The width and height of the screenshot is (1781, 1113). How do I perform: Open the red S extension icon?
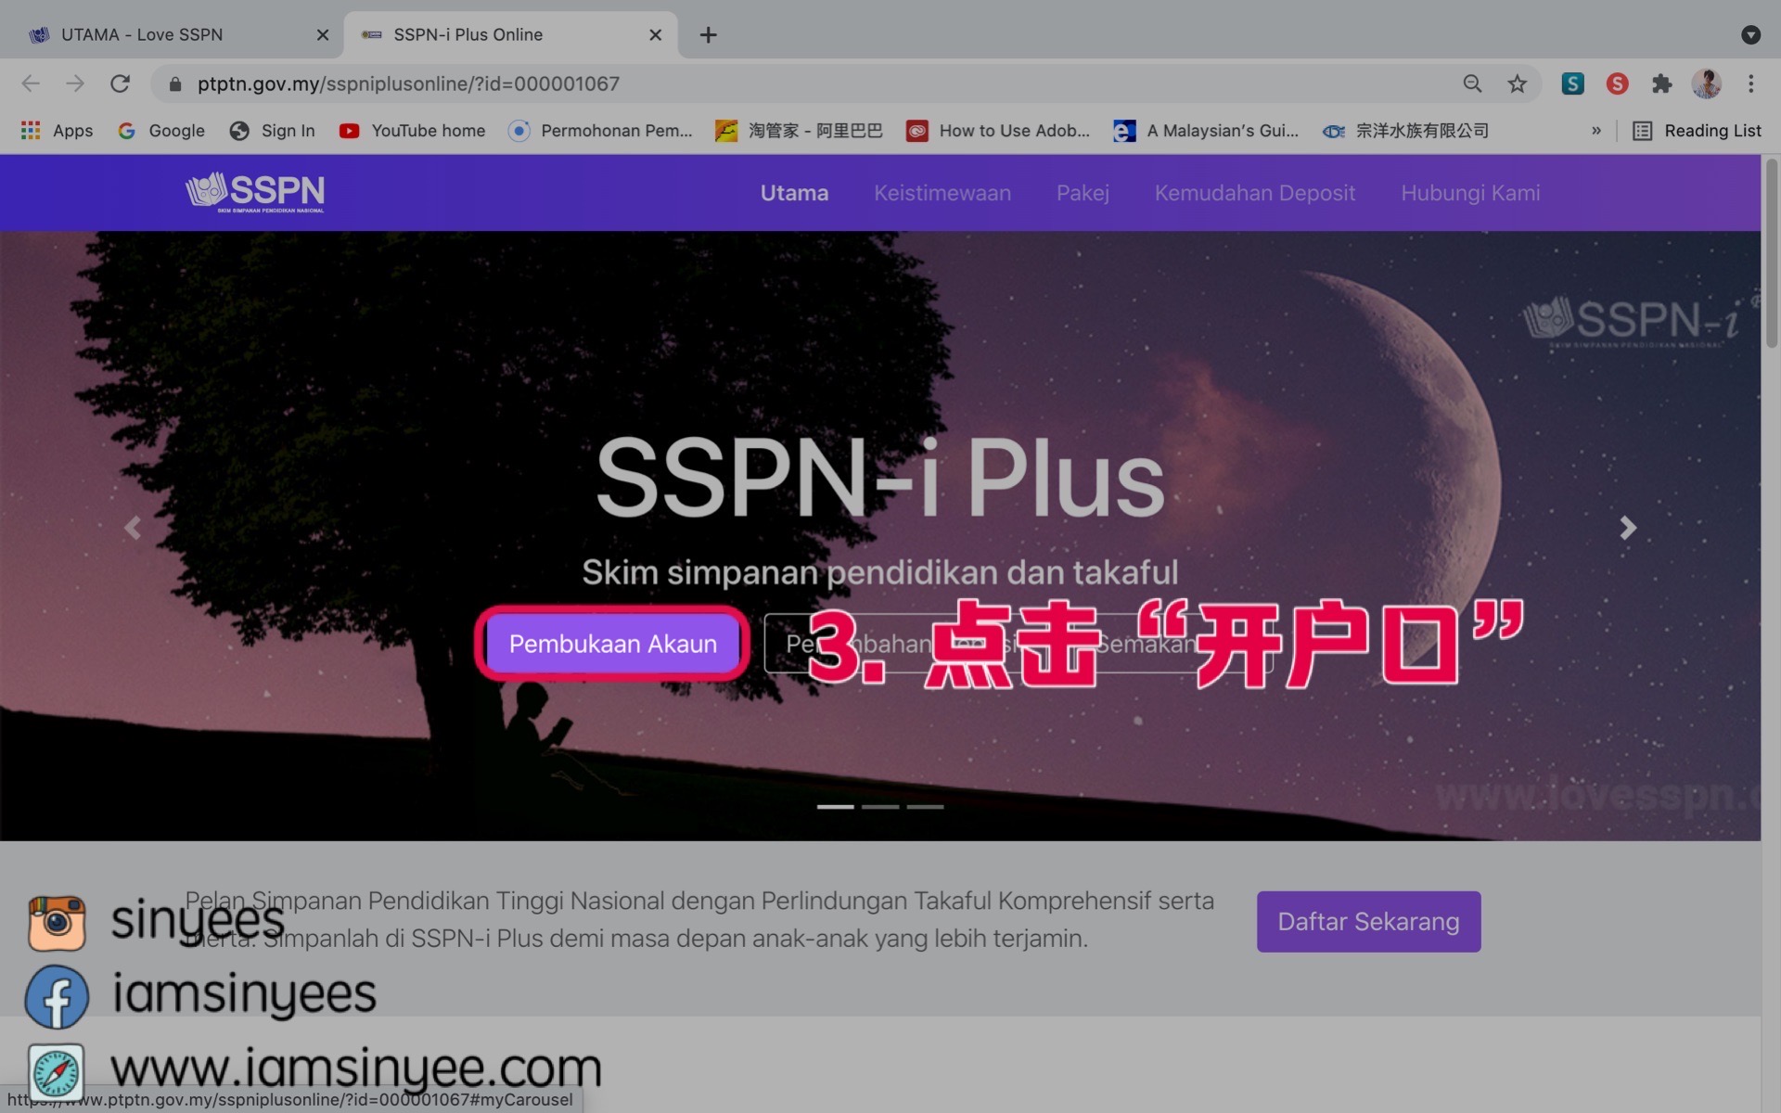coord(1617,83)
